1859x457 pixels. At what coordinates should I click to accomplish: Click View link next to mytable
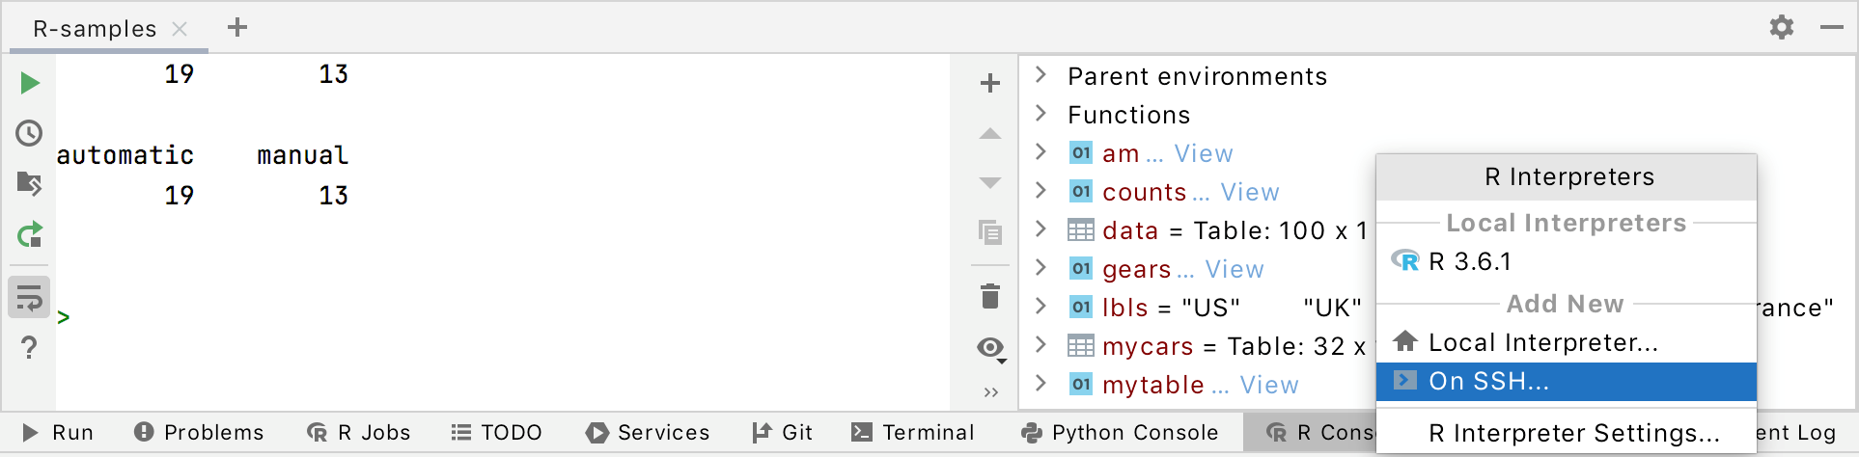click(x=1269, y=385)
